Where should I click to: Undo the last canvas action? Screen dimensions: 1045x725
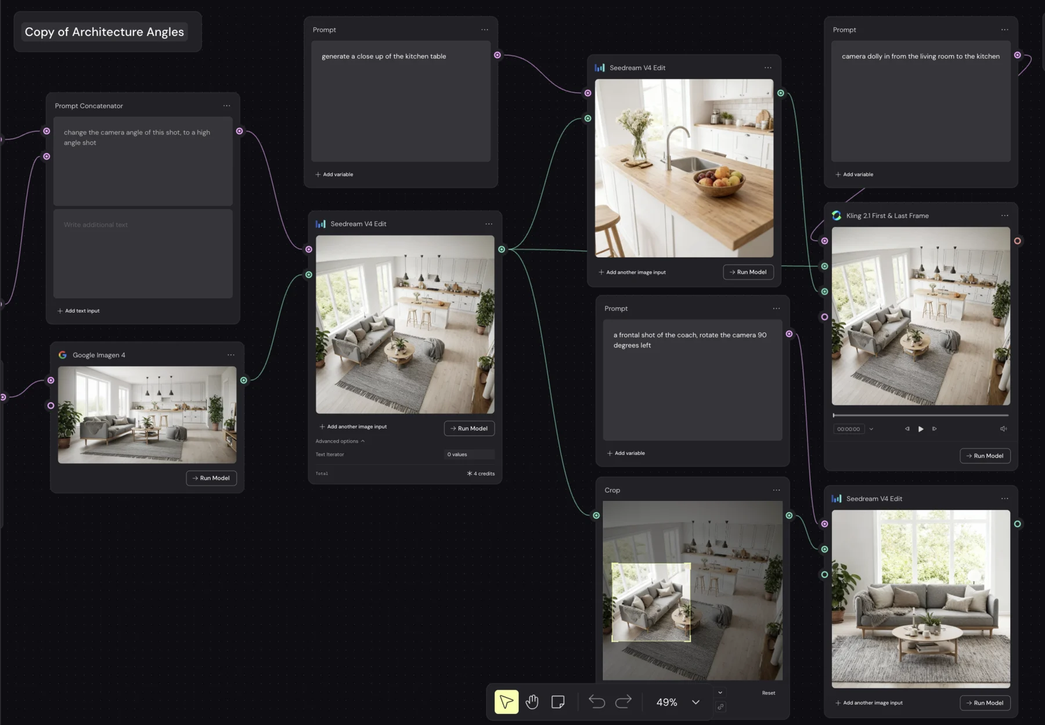596,702
